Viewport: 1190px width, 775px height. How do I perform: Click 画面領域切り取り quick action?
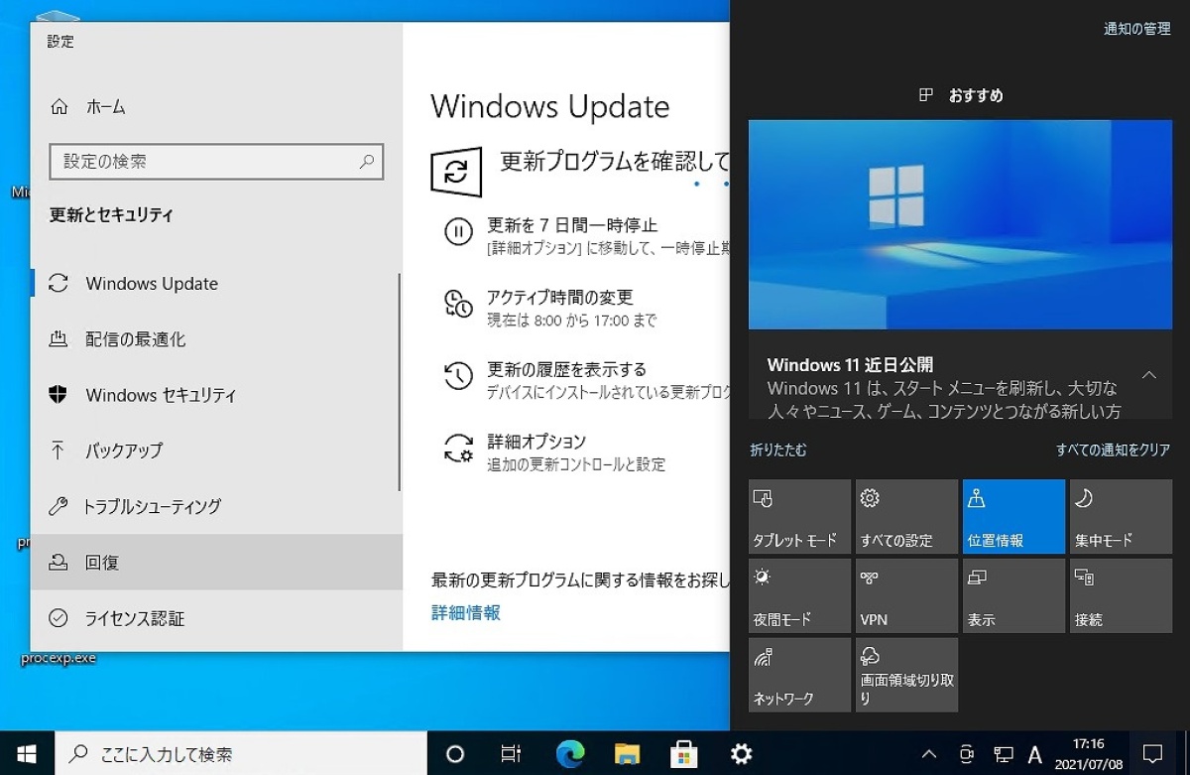[x=907, y=675]
